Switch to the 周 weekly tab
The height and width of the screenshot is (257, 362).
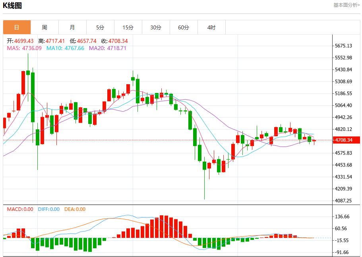click(x=45, y=27)
